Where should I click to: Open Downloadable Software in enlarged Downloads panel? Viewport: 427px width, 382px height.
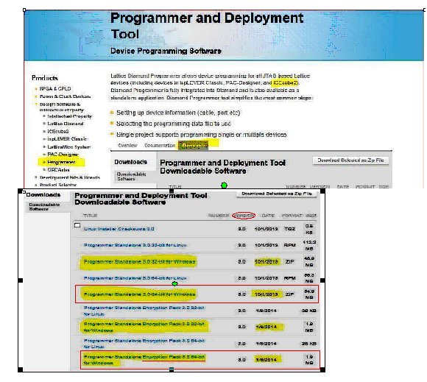tap(44, 207)
